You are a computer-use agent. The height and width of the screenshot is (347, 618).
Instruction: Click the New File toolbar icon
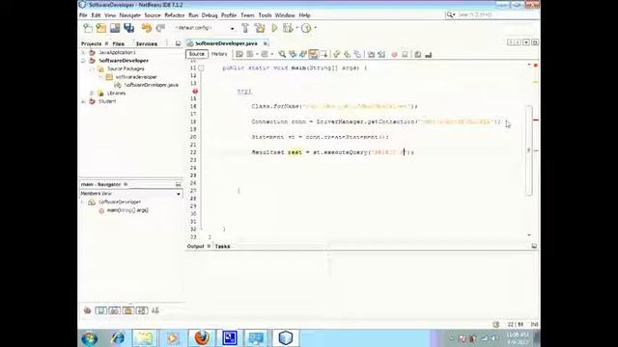point(88,28)
